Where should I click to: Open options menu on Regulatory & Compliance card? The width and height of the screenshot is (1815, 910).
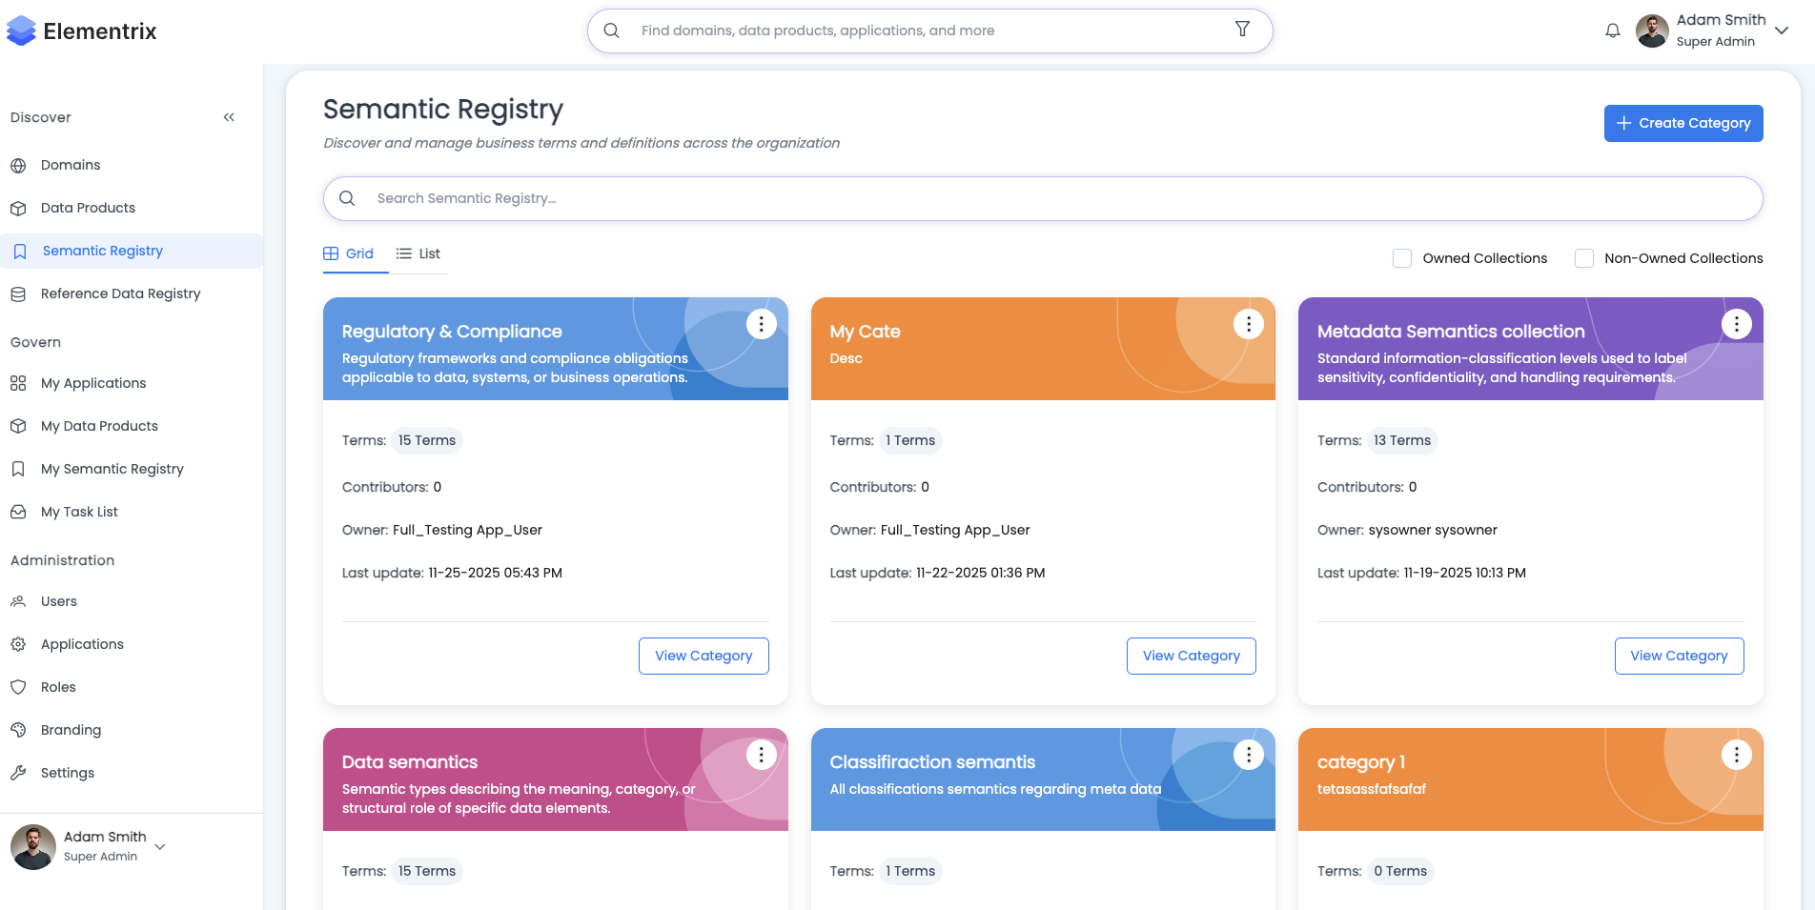click(x=761, y=324)
